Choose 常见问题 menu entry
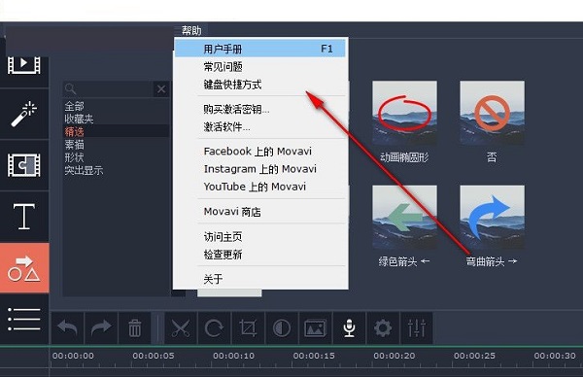583x377 pixels. tap(260, 66)
